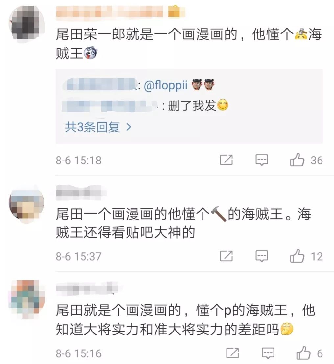Viewport: 334px width, 364px height.
Task: Click the membership badge beside first username
Action: click(x=175, y=11)
